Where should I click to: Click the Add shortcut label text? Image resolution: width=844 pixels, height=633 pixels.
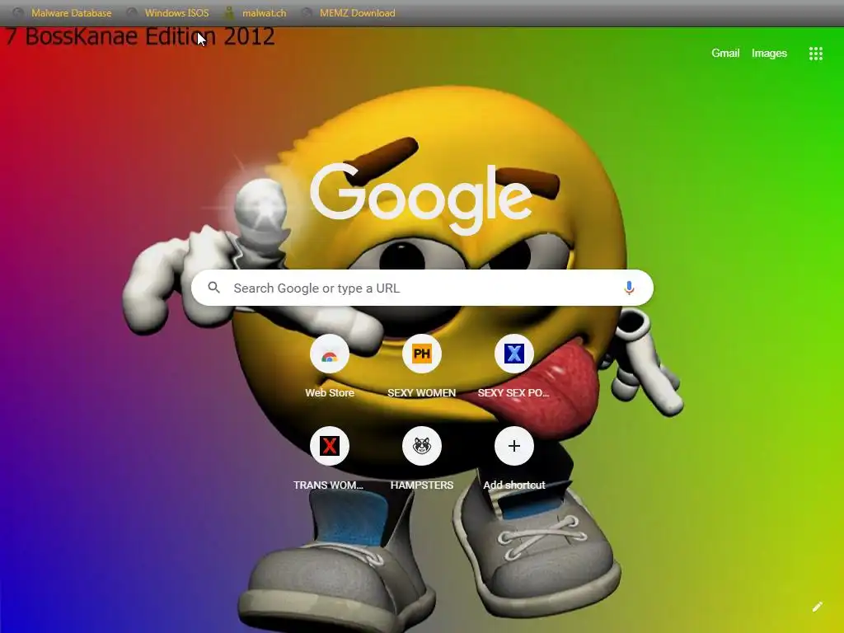(514, 485)
